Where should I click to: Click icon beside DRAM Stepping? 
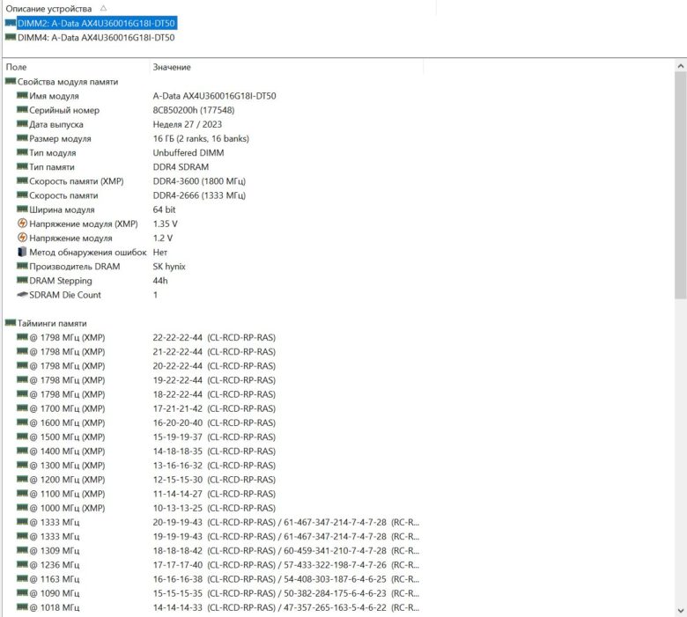coord(22,280)
